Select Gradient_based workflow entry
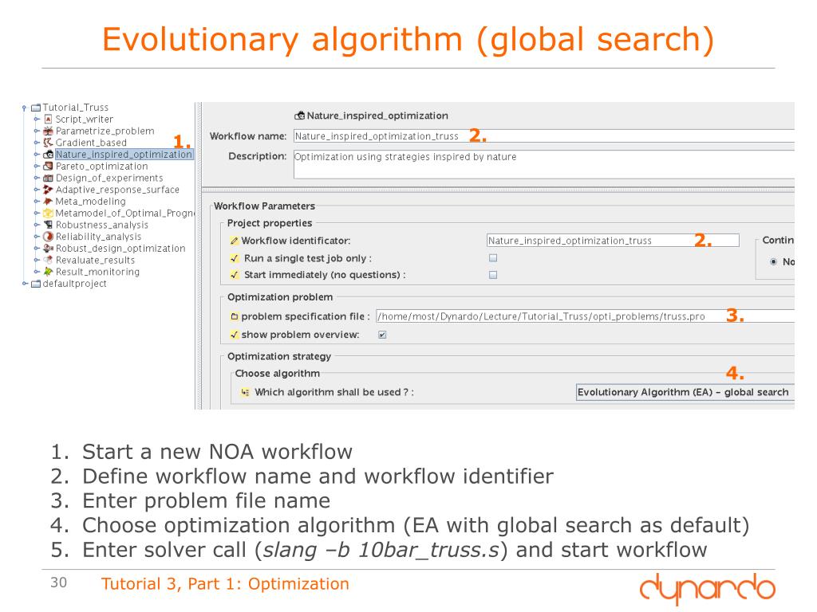This screenshot has height=612, width=817. pyautogui.click(x=91, y=143)
